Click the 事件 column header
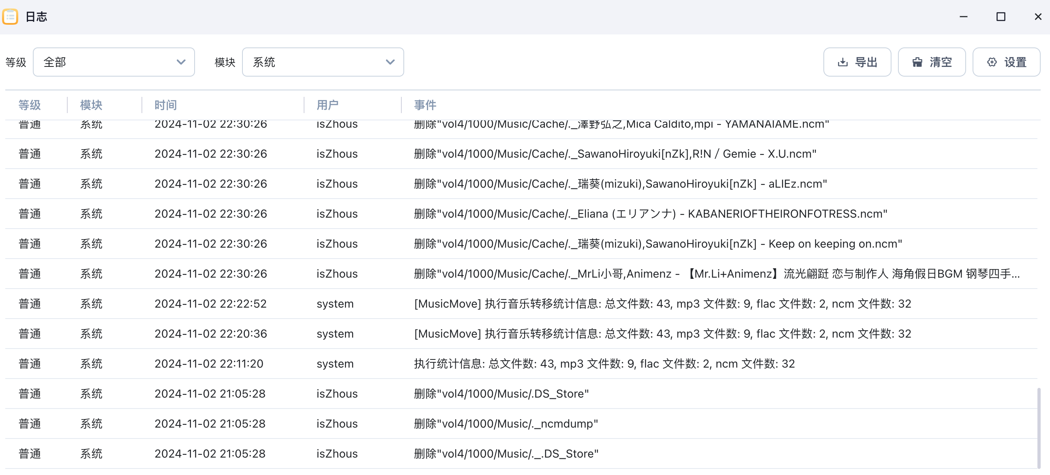 tap(425, 105)
